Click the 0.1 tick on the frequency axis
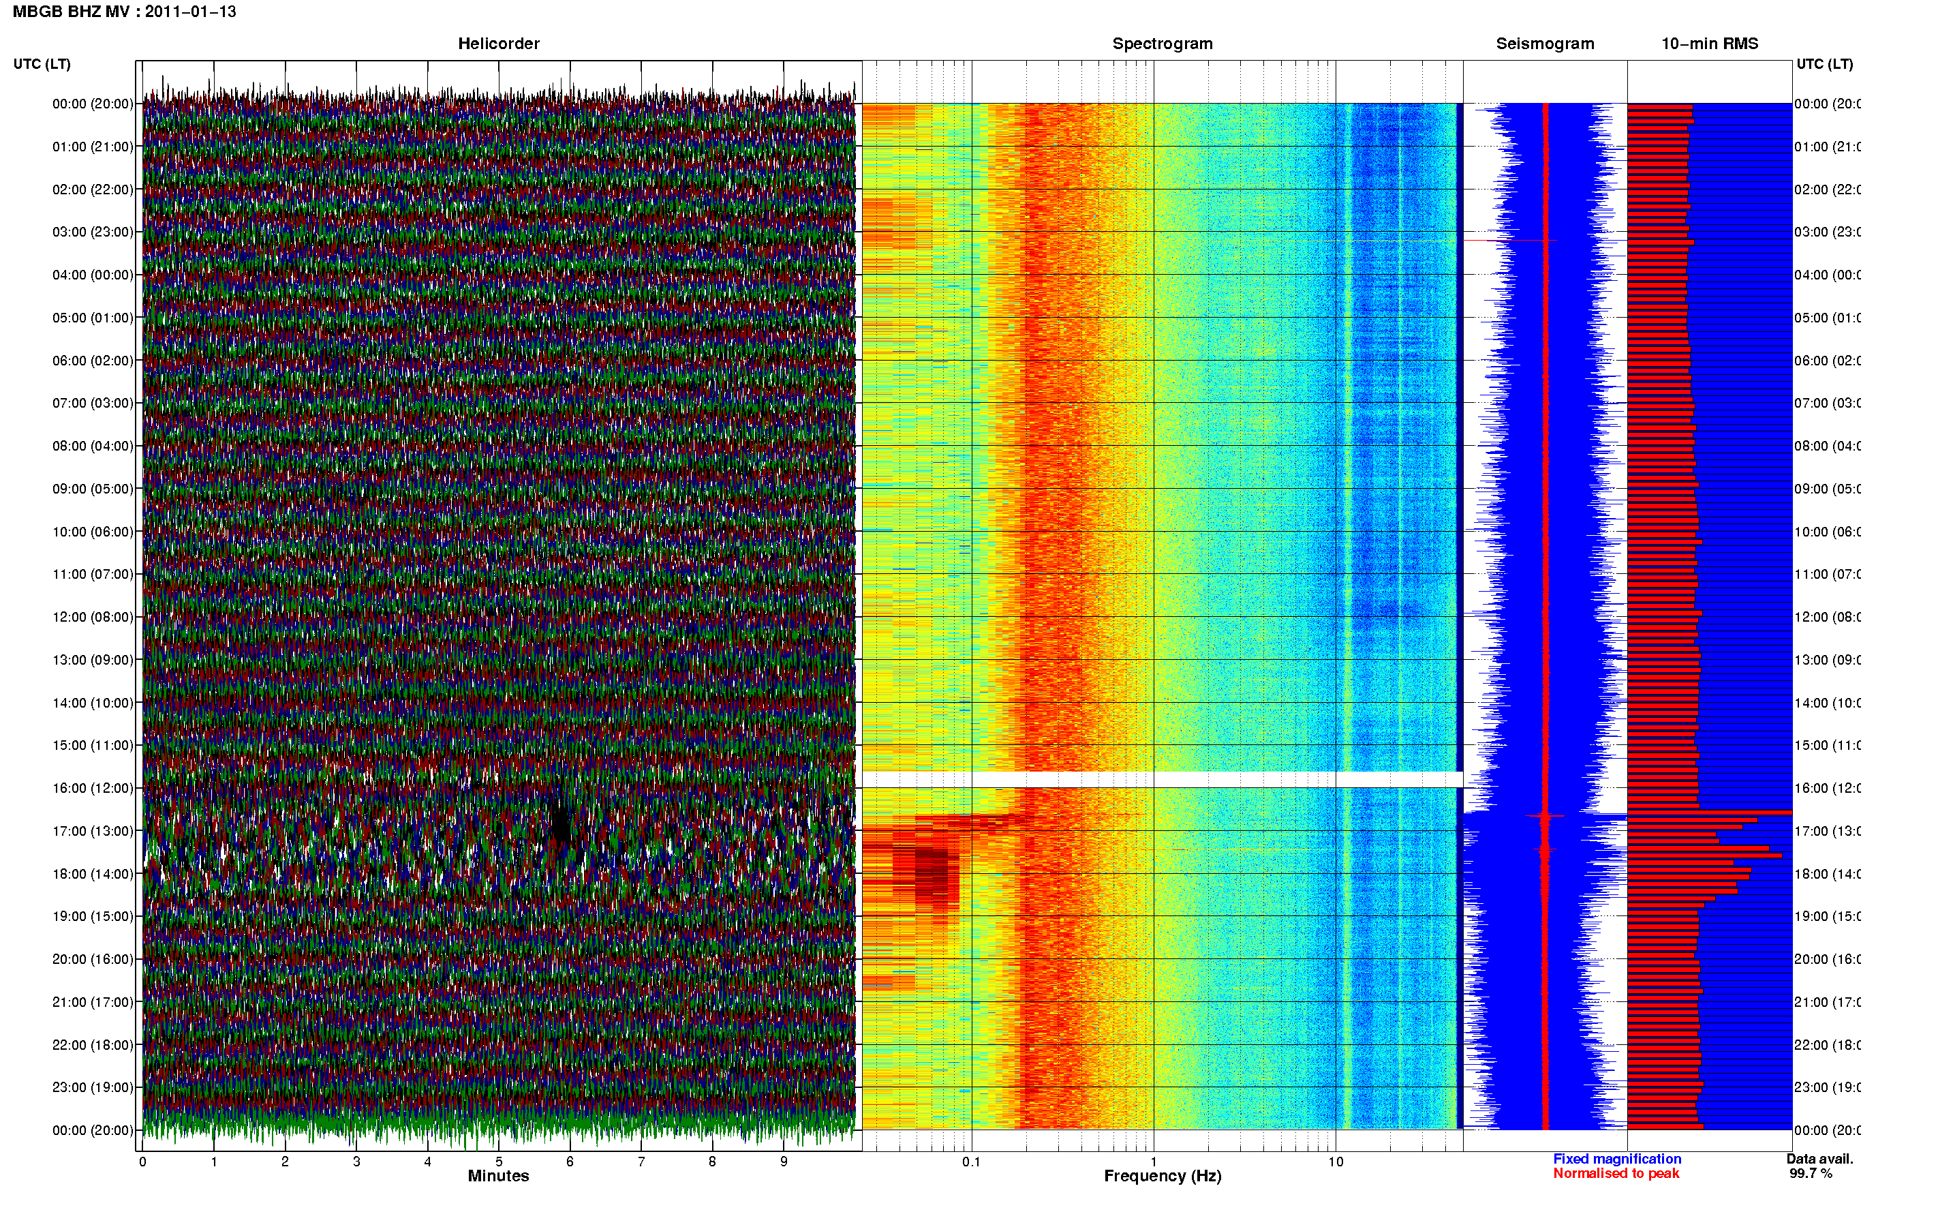This screenshot has height=1212, width=1938. (971, 1162)
